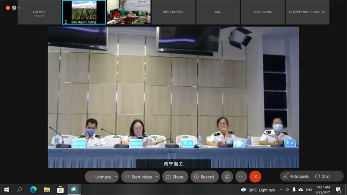The image size is (347, 195).
Task: Open more options in center toolbar
Action: tap(241, 177)
